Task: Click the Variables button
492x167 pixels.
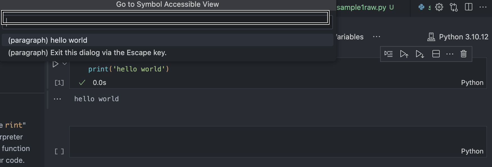Action: click(x=349, y=37)
